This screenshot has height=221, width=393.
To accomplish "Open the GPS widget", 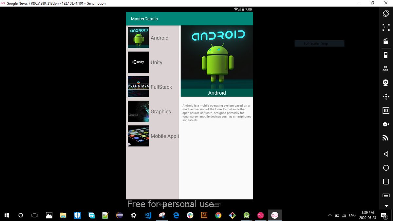I will point(386,68).
